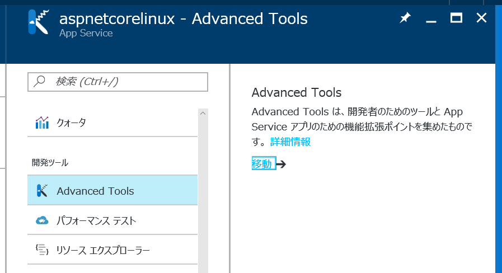Click the クォータ chart icon
This screenshot has height=273, width=502.
pyautogui.click(x=42, y=123)
